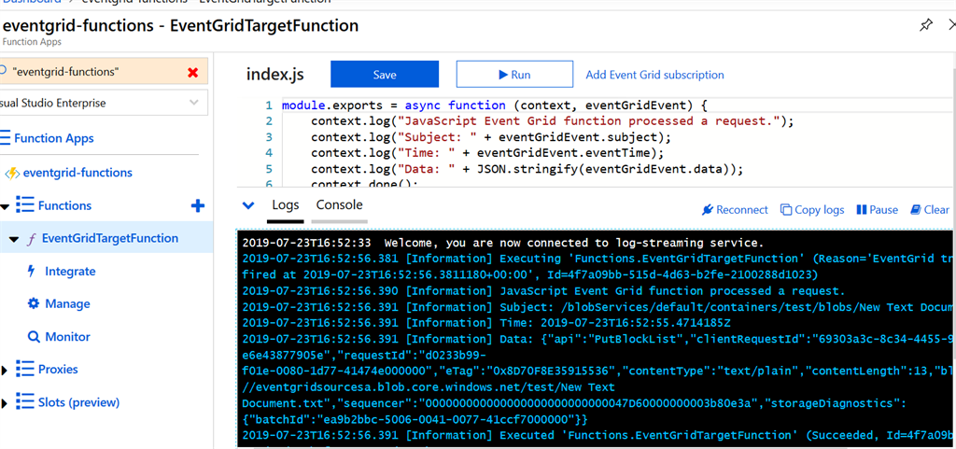The height and width of the screenshot is (449, 956).
Task: Save the index.js file
Action: 385,75
